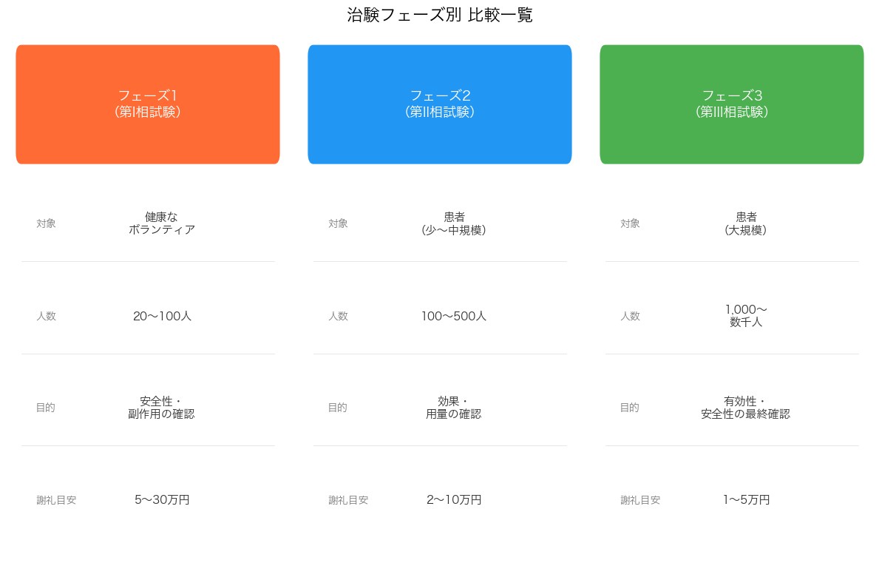Click the 謝礼目安 label in Phase 1 column
This screenshot has width=879, height=583.
pos(56,500)
